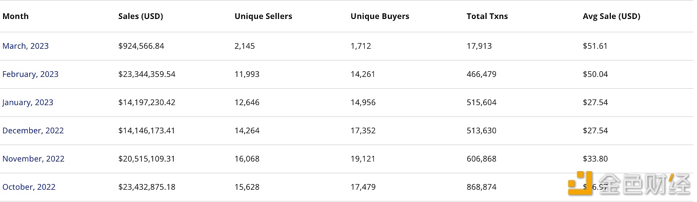Select the 868,874 total transactions cell
697x202 pixels.
pos(482,187)
